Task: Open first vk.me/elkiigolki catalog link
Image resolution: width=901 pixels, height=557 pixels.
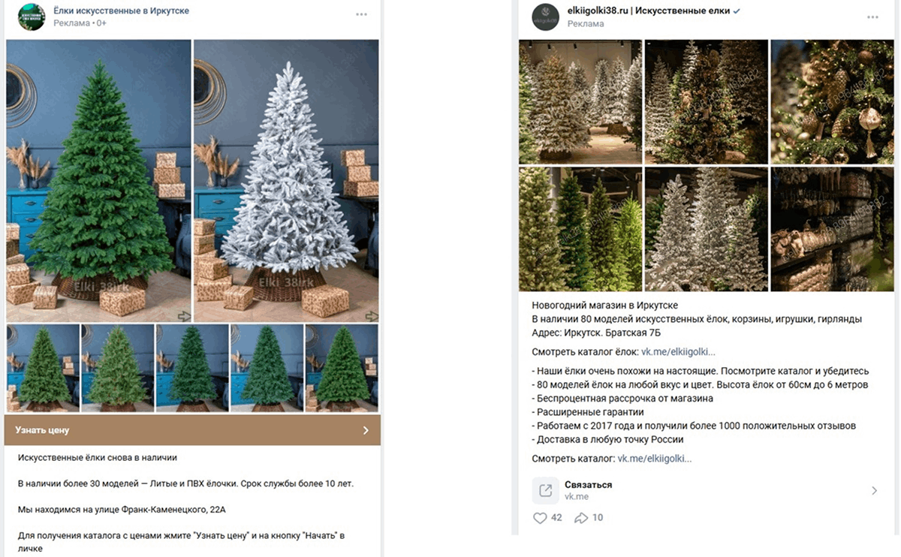Action: (x=677, y=351)
